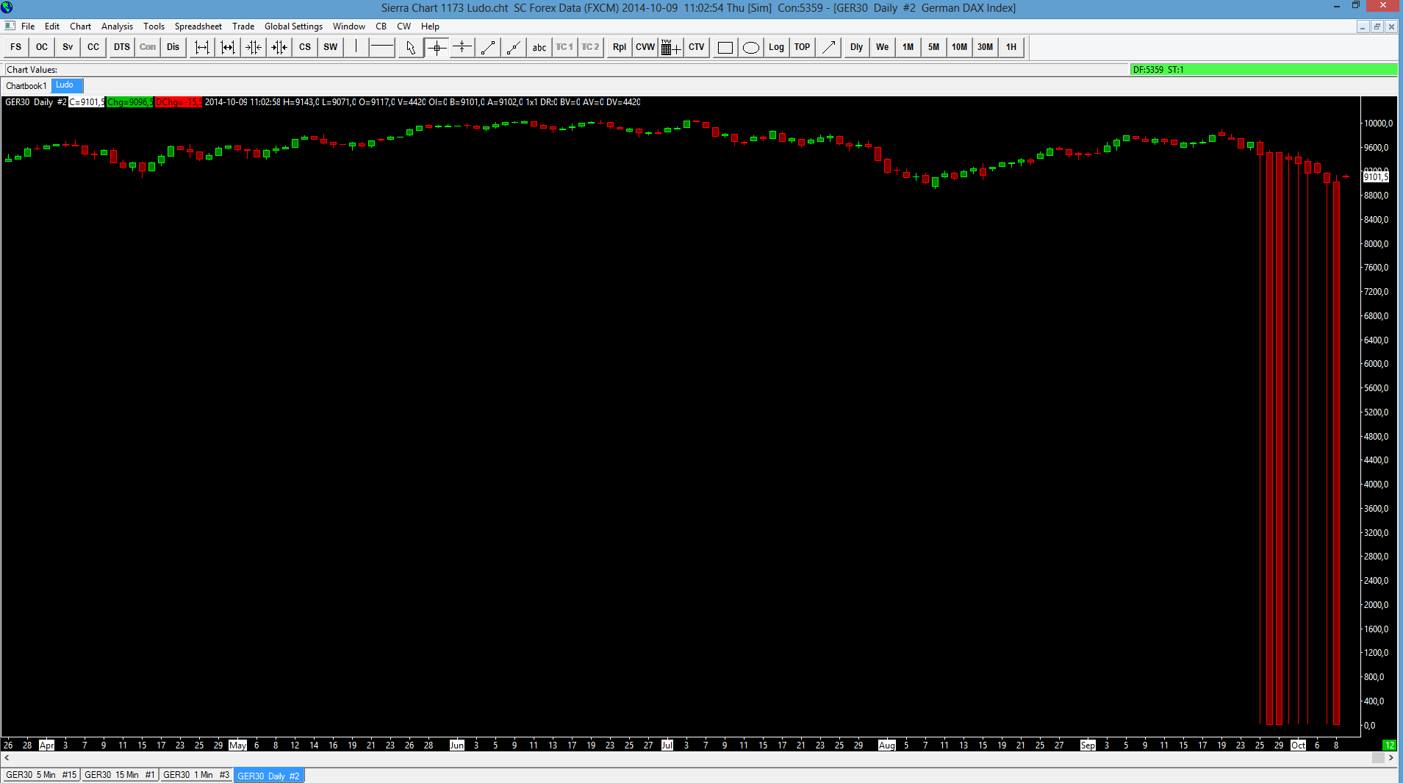The image size is (1403, 783).
Task: Switch chart to 5M timeframe
Action: click(x=934, y=47)
